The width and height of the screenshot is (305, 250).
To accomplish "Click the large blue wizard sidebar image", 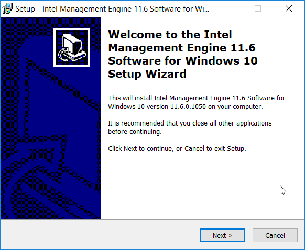I will (51, 118).
